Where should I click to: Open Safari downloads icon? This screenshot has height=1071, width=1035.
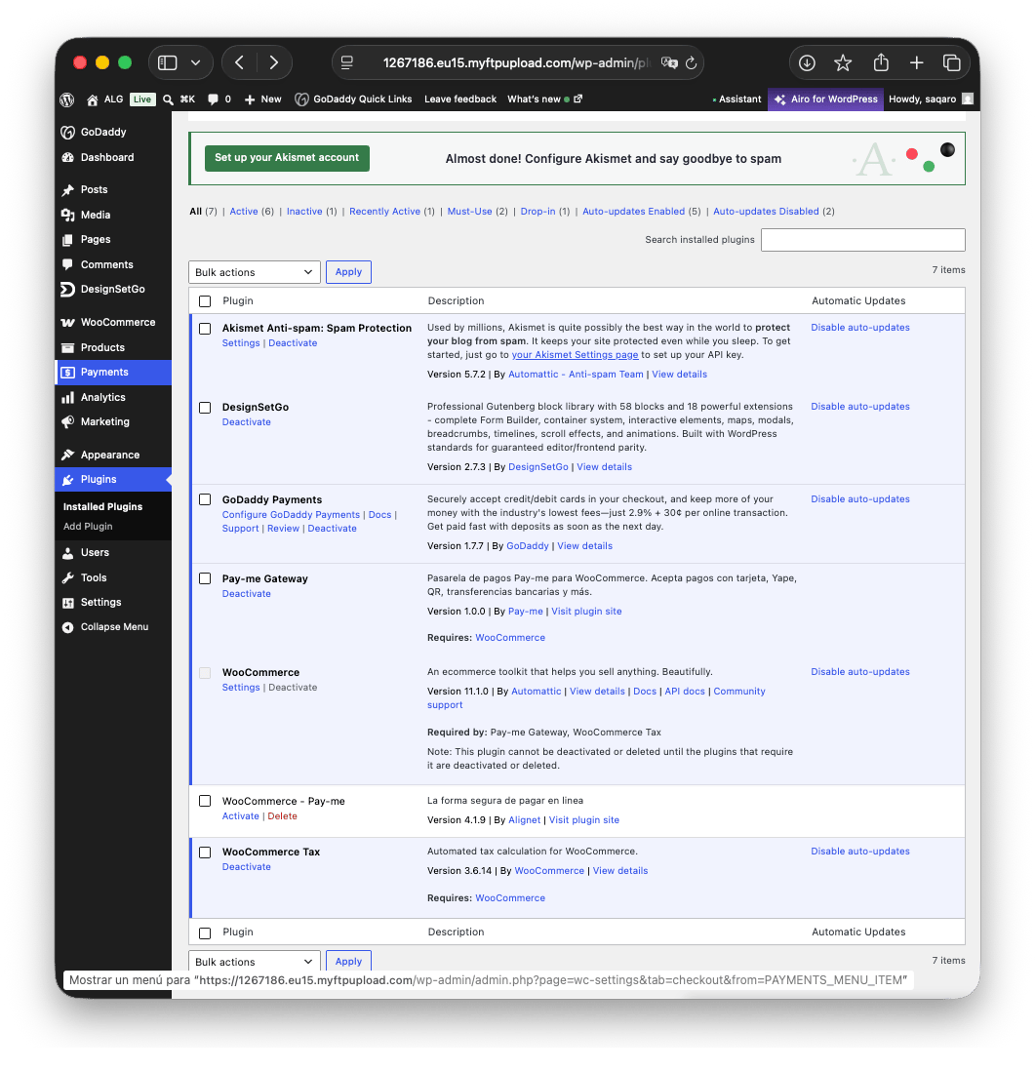point(807,62)
